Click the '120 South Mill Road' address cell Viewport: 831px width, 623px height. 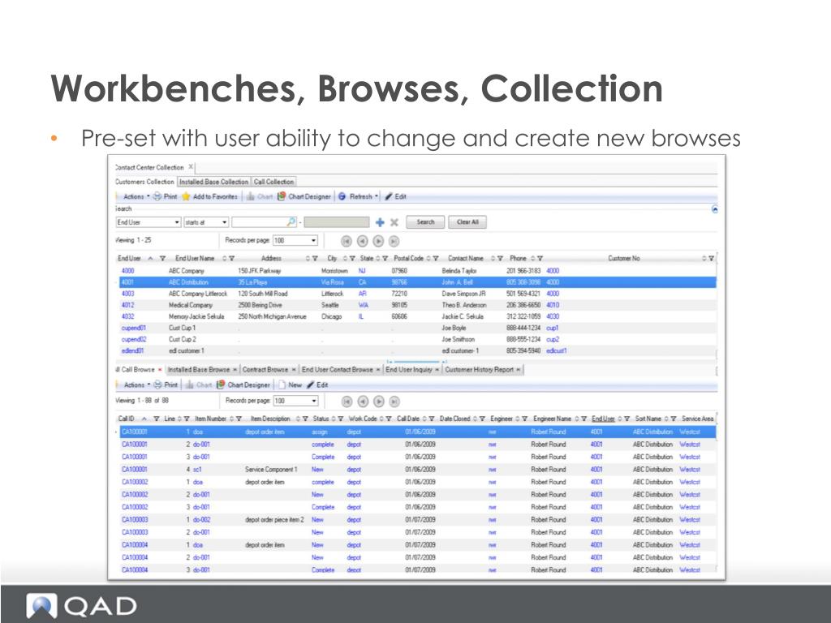[x=263, y=294]
